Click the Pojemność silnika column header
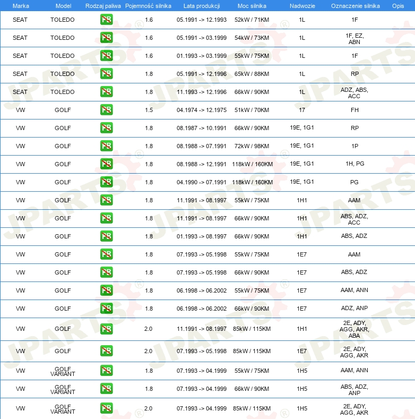Image resolution: width=415 pixels, height=419 pixels. pyautogui.click(x=148, y=6)
